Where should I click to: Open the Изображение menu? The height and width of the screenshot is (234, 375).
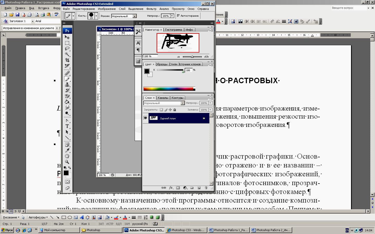point(107,9)
